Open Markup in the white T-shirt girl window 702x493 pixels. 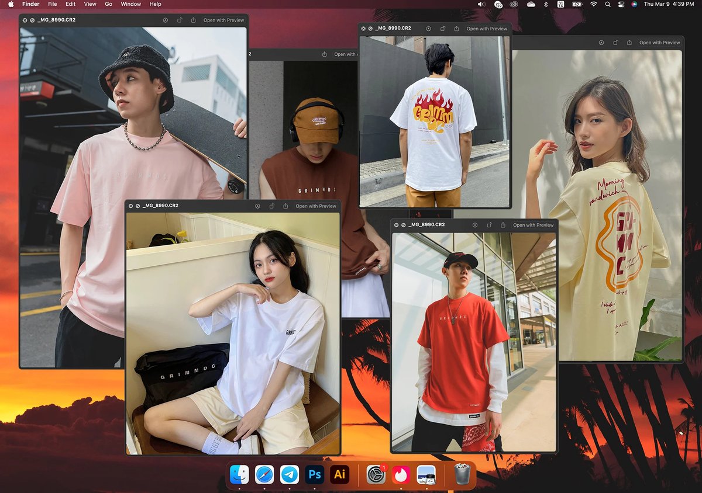point(257,206)
